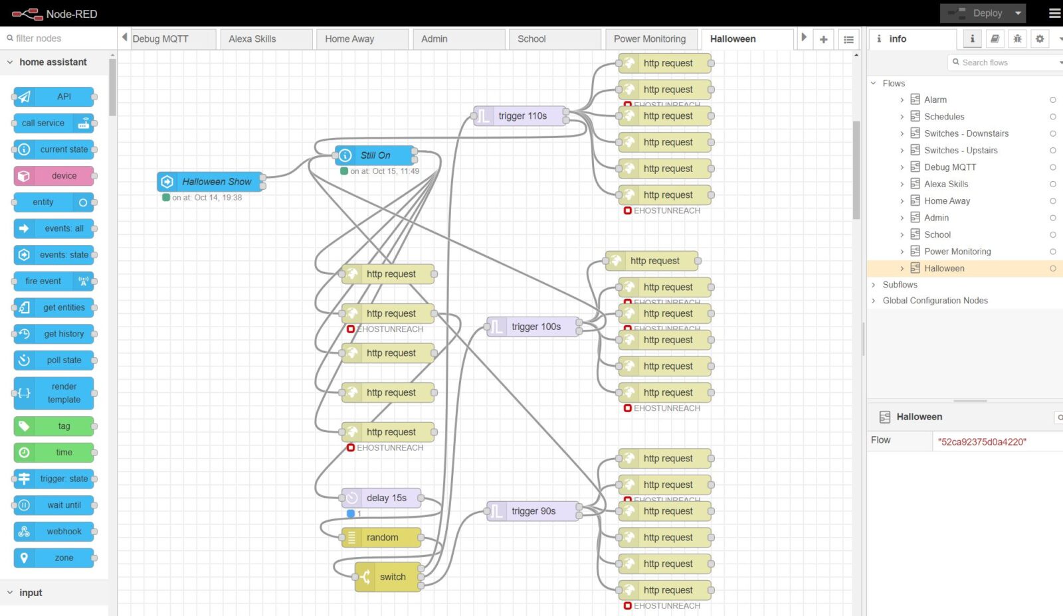The width and height of the screenshot is (1063, 616).
Task: Toggle enabled state of the Alarm flow
Action: click(1053, 100)
